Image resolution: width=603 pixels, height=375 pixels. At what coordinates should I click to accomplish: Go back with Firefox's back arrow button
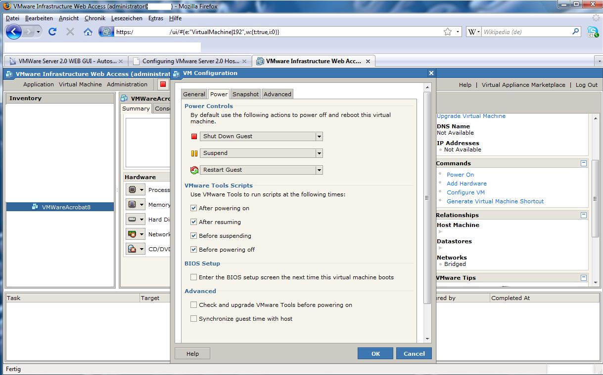click(x=14, y=32)
